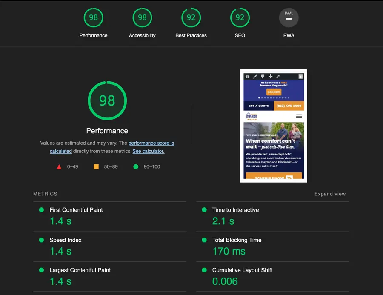This screenshot has width=383, height=295.
Task: Click the large 98 performance gauge
Action: [107, 101]
